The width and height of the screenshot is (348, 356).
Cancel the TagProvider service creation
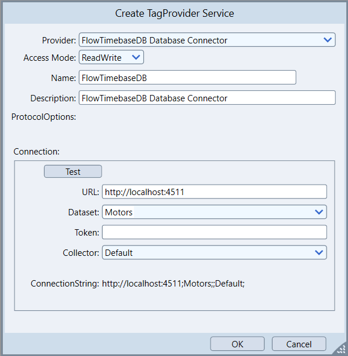[x=299, y=344]
